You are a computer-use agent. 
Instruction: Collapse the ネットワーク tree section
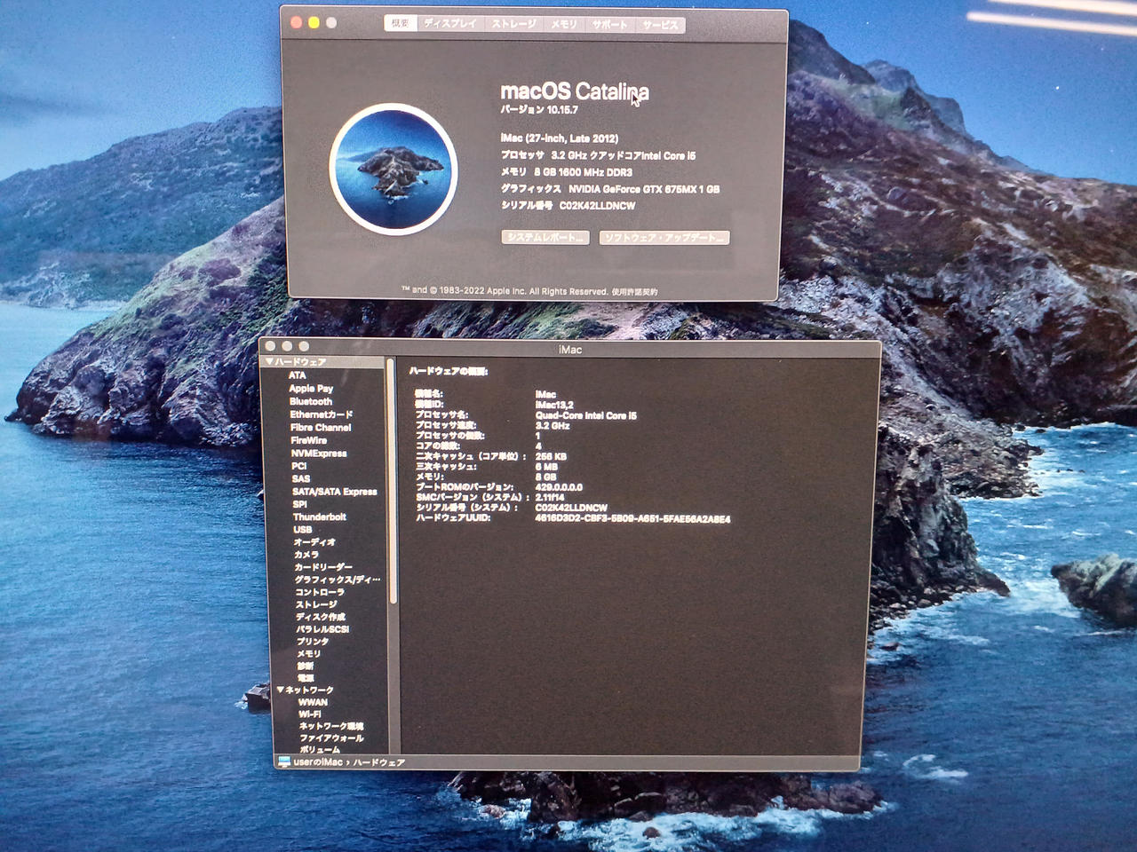pyautogui.click(x=281, y=690)
